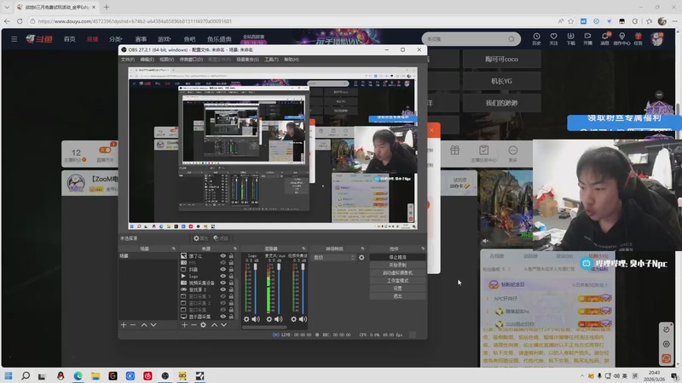Toggle visibility eye for 抖音 source
The image size is (682, 383).
coord(223,269)
